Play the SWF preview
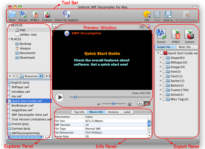205x149 pixels. [60, 97]
